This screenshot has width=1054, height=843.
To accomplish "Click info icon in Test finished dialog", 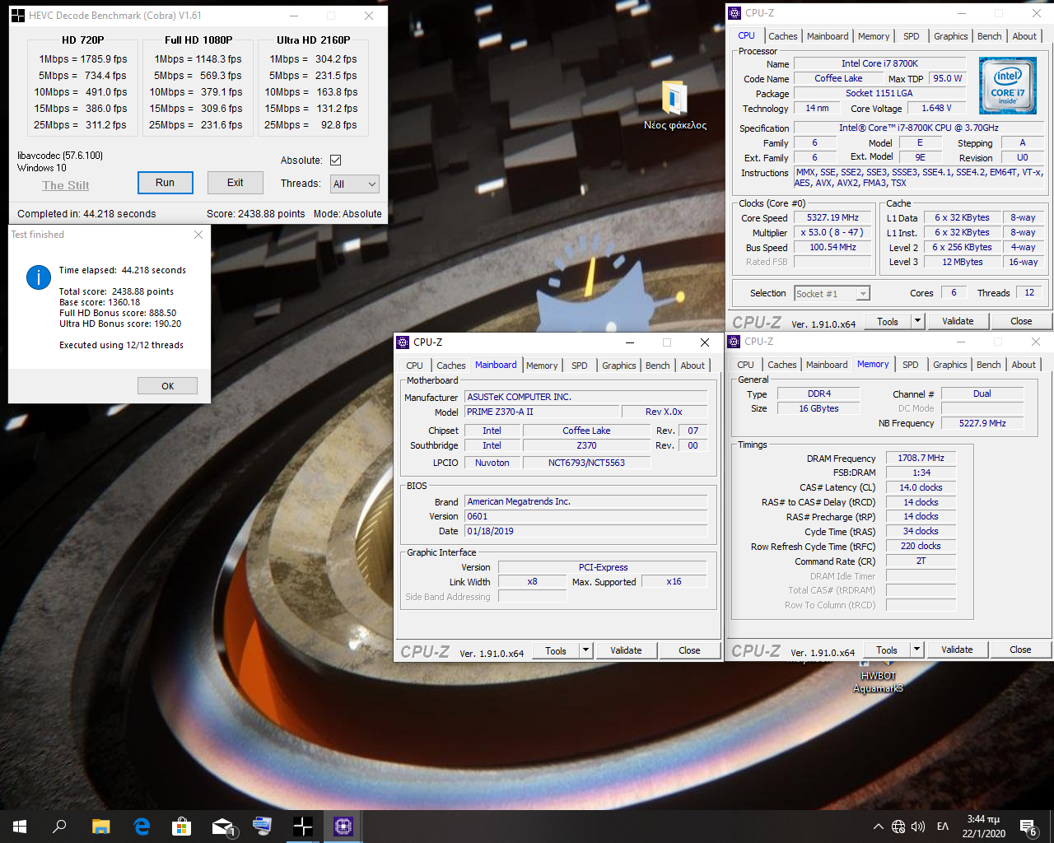I will pos(39,277).
